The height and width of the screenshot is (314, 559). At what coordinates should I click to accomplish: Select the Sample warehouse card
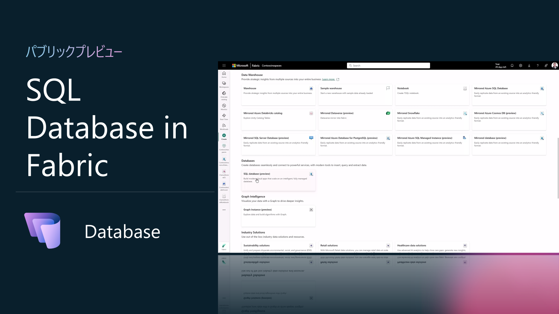coord(355,95)
